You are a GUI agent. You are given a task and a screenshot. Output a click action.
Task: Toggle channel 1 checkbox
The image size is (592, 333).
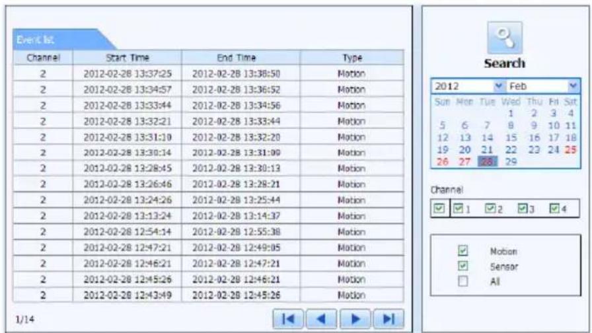click(x=458, y=208)
